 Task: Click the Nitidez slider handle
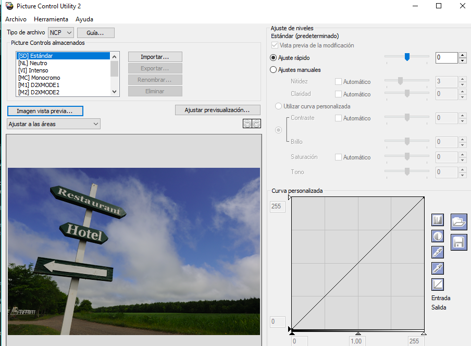click(x=400, y=81)
